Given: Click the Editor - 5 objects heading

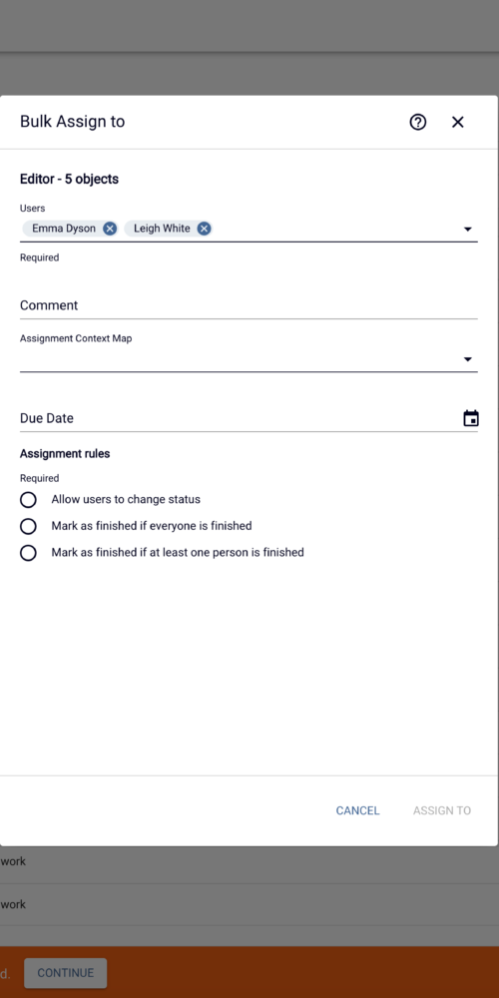Looking at the screenshot, I should point(70,180).
